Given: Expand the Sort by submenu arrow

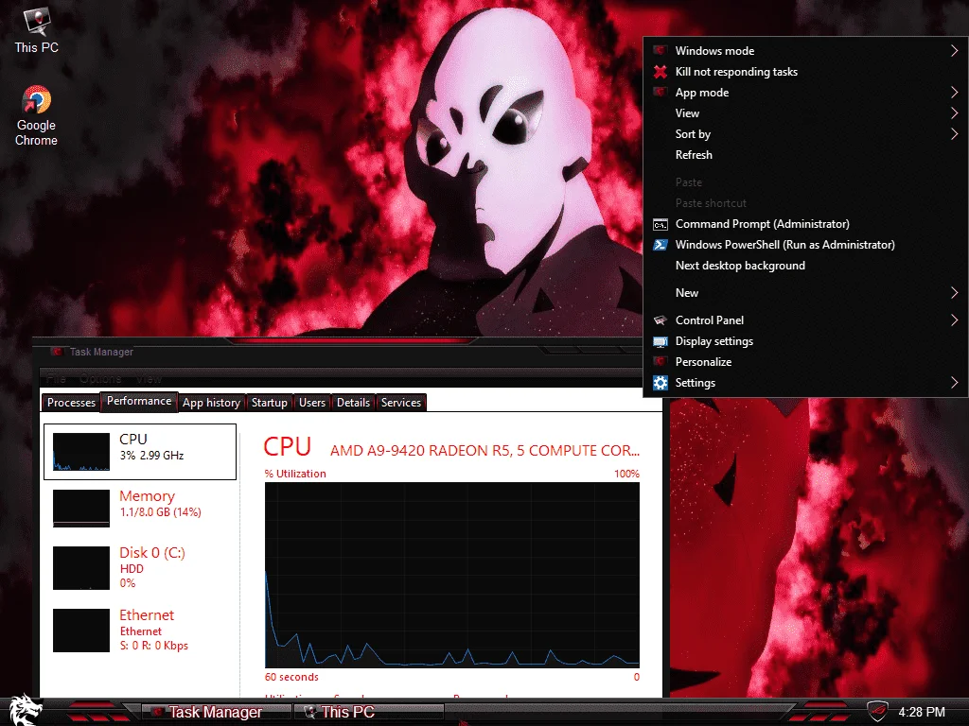Looking at the screenshot, I should tap(954, 134).
